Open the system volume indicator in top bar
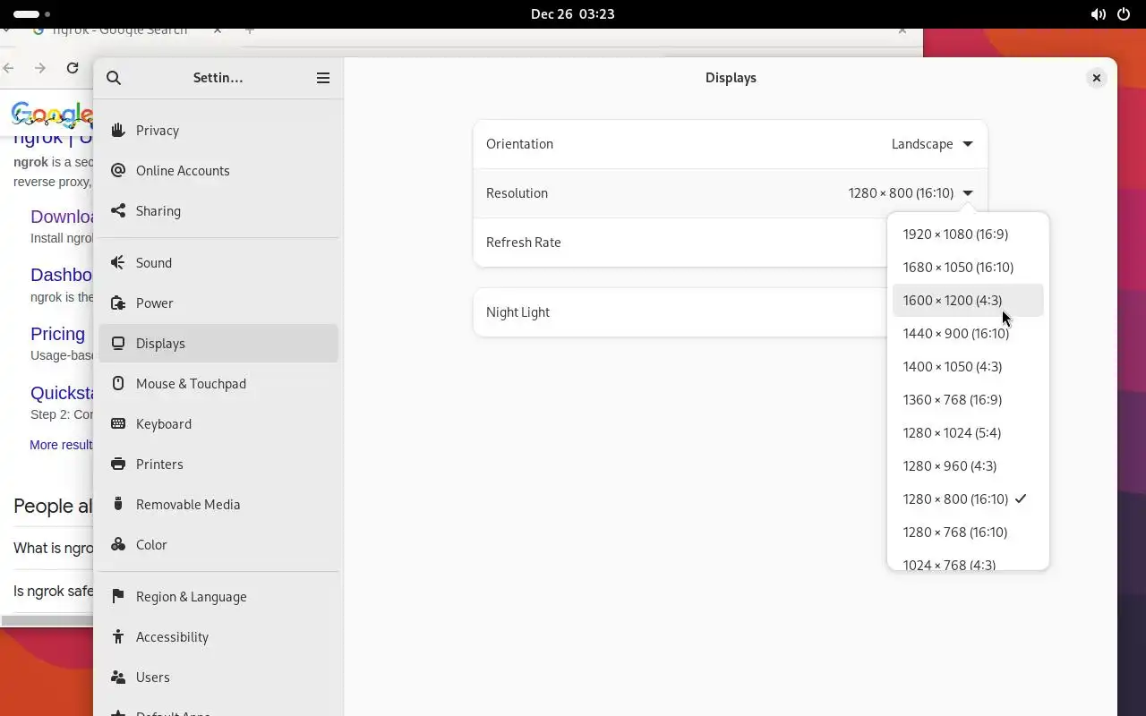 (x=1098, y=14)
